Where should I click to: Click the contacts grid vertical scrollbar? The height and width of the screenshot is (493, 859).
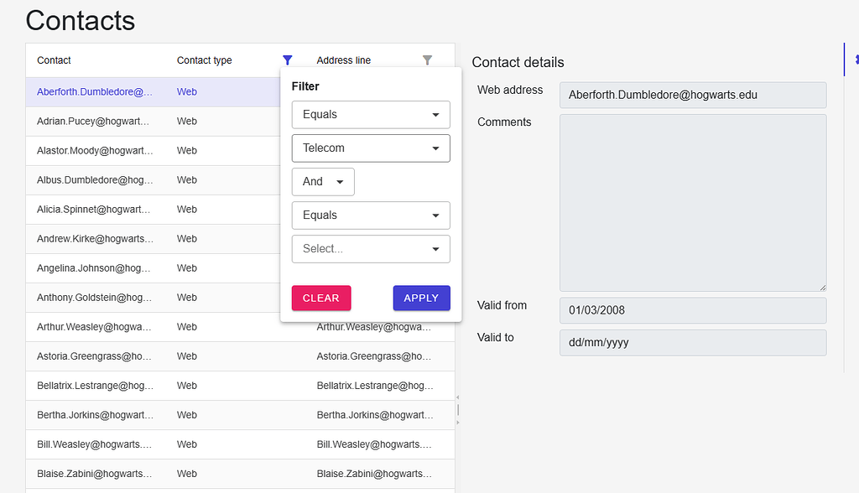coord(457,411)
